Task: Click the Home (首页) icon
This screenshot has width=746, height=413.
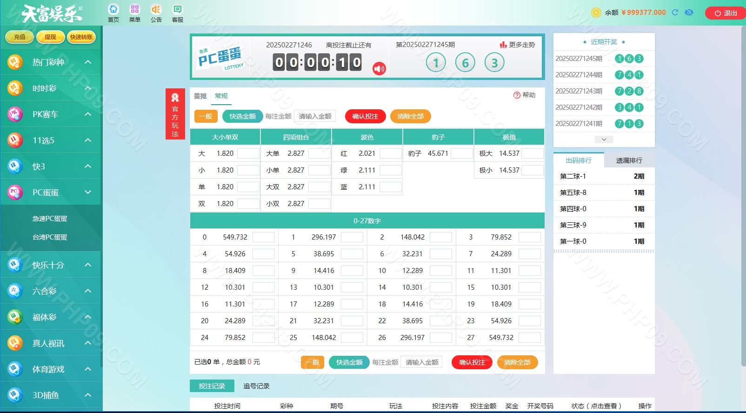Action: [113, 10]
